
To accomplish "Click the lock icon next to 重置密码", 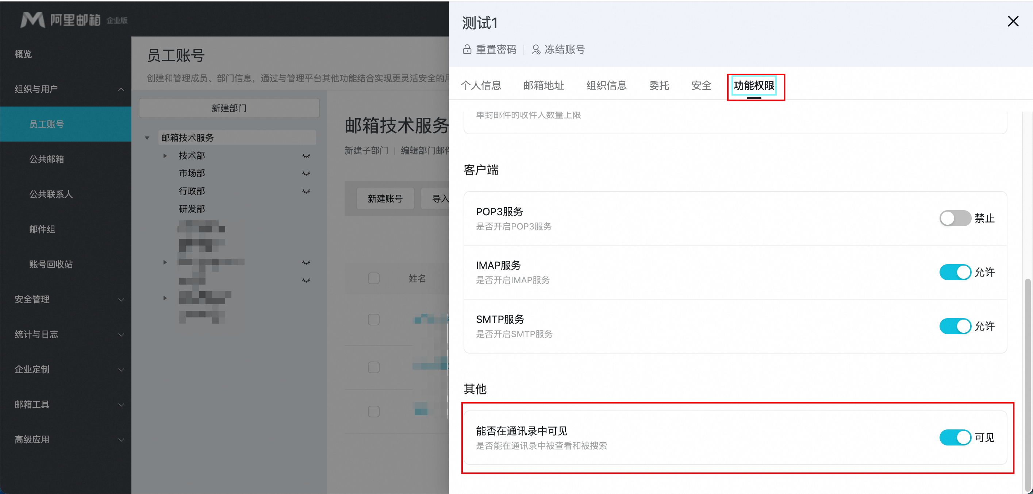I will (x=467, y=49).
